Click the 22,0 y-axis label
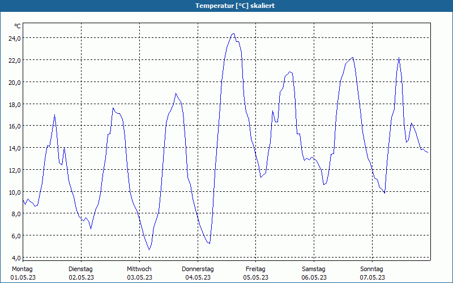 pos(14,60)
